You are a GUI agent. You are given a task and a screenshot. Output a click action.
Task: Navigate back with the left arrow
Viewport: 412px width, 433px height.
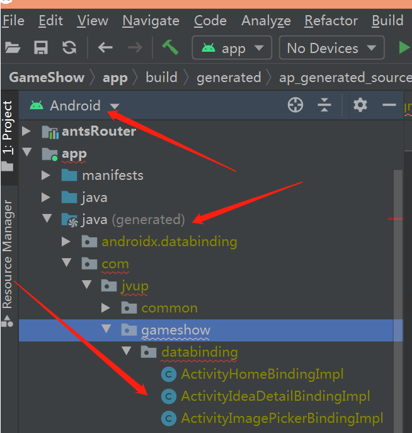coord(105,48)
